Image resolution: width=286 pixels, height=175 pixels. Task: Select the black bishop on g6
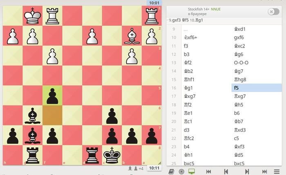32,116
